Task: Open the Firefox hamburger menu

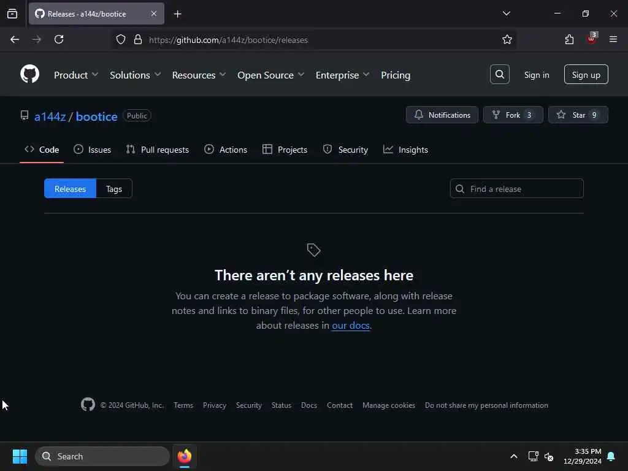Action: (613, 39)
